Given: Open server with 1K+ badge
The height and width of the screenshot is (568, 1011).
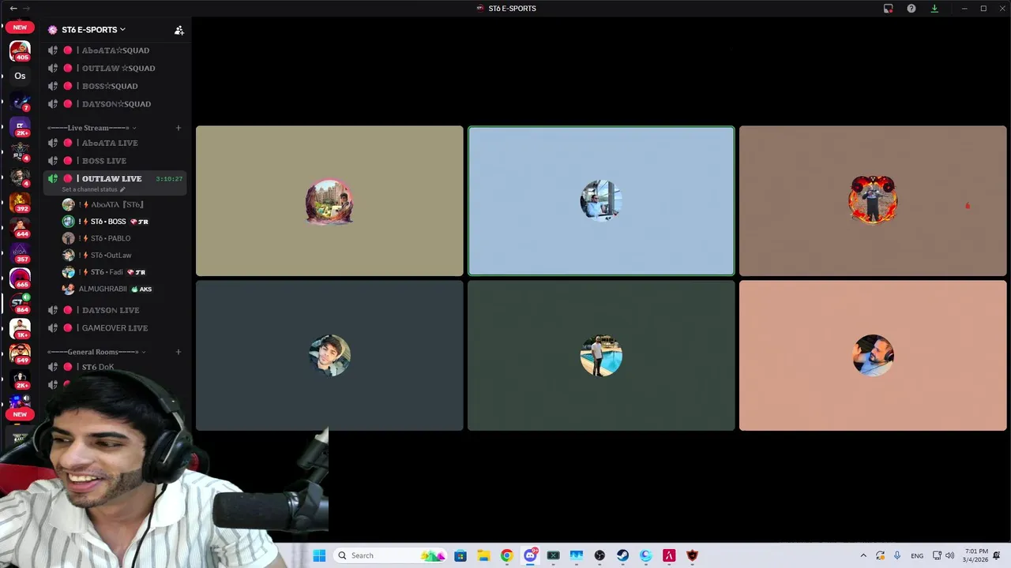Looking at the screenshot, I should (20, 329).
